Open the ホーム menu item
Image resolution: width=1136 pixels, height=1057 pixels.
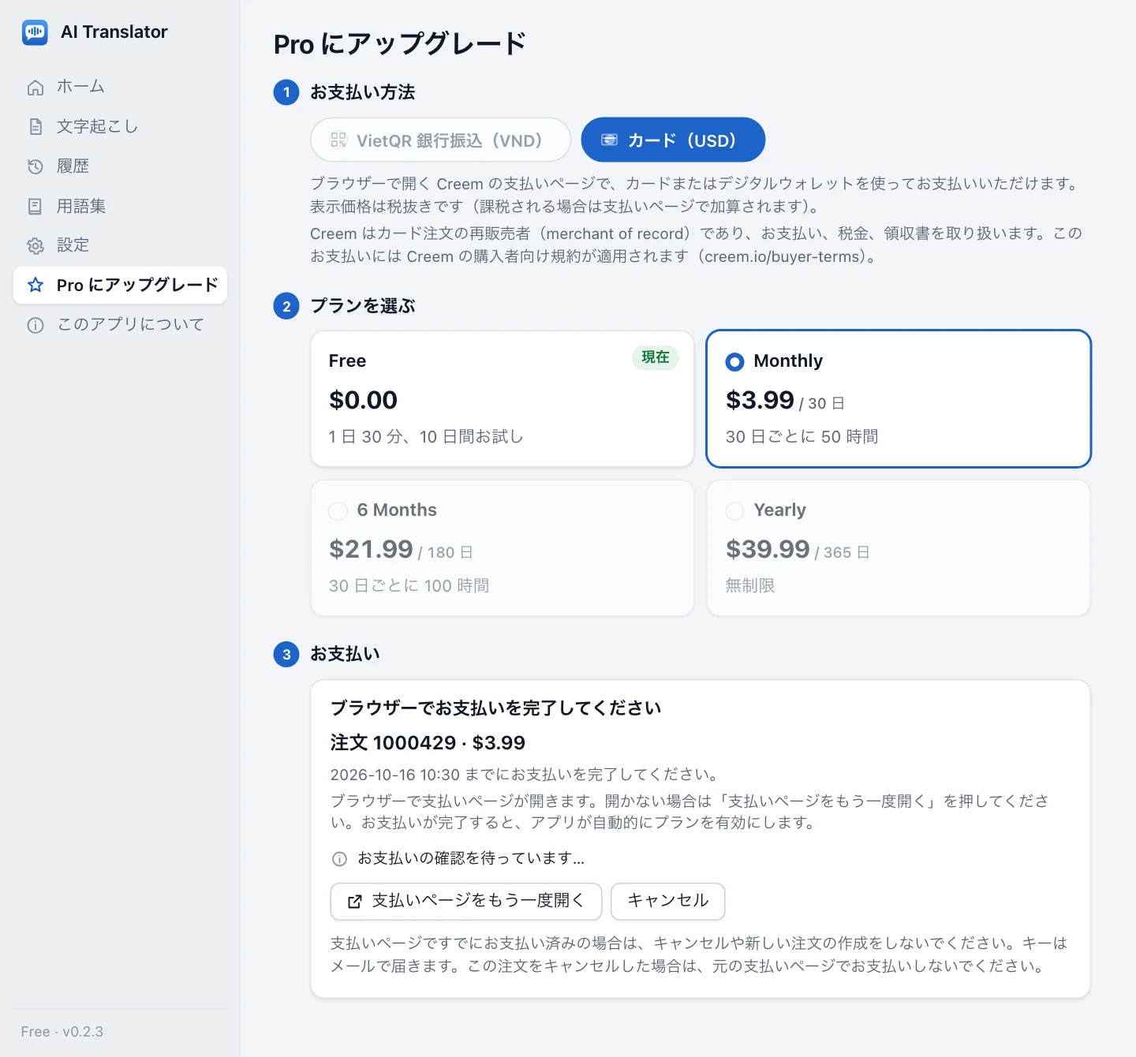click(120, 87)
